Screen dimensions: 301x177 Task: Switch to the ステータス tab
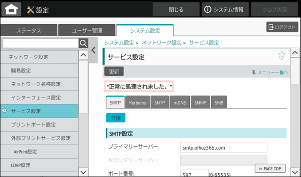click(x=29, y=30)
